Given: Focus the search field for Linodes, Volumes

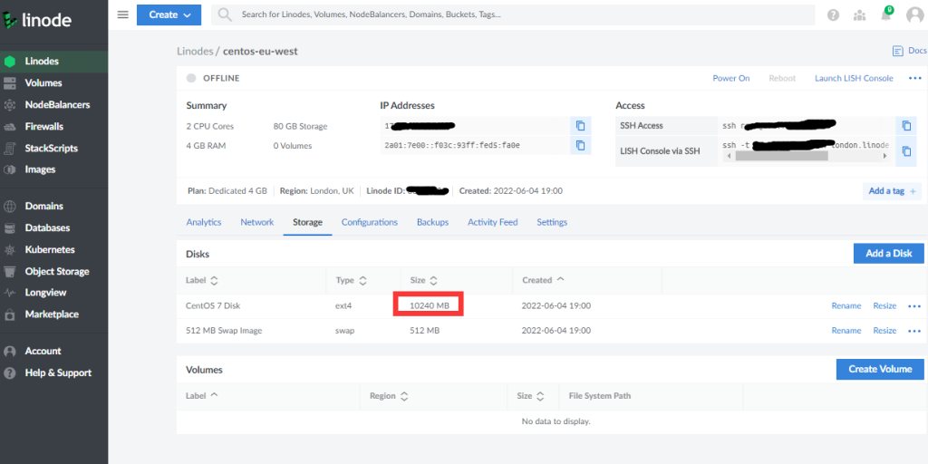Looking at the screenshot, I should [513, 14].
